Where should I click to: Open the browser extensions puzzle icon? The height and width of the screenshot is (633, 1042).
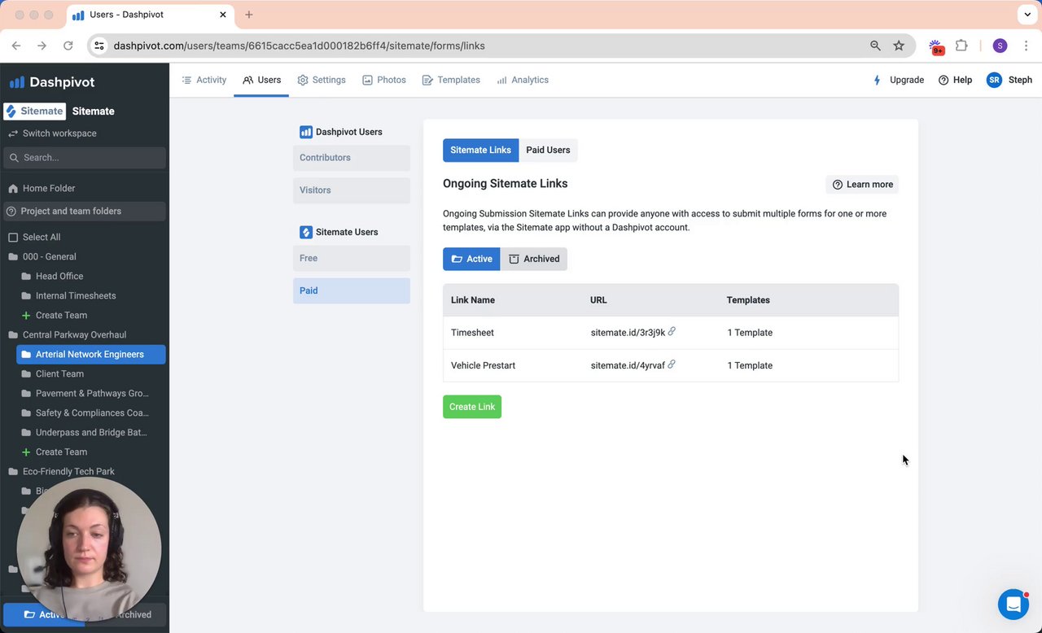[961, 46]
